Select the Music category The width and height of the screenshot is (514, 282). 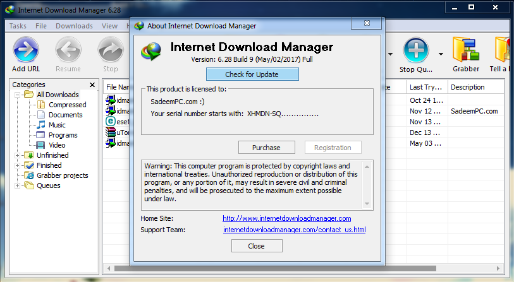point(57,125)
